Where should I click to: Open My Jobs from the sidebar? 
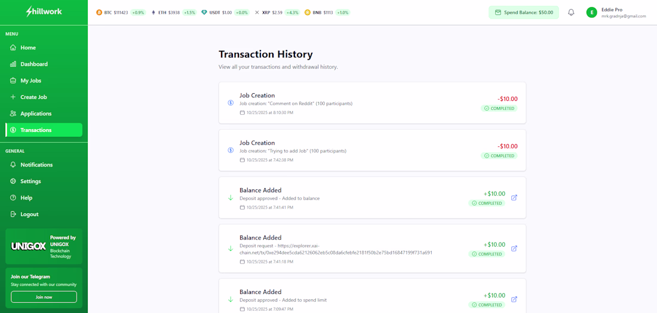(30, 81)
